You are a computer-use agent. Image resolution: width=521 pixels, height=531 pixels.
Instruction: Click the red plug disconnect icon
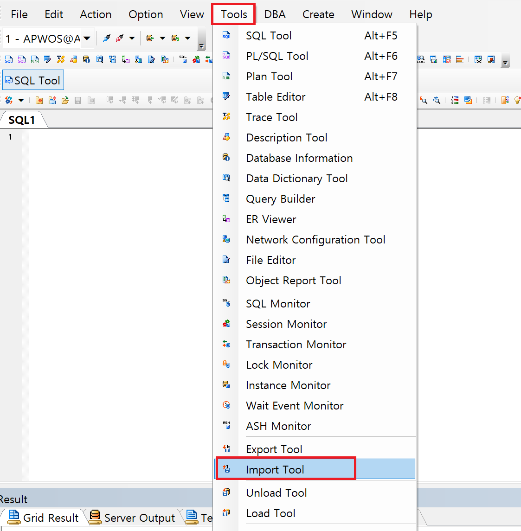point(120,38)
